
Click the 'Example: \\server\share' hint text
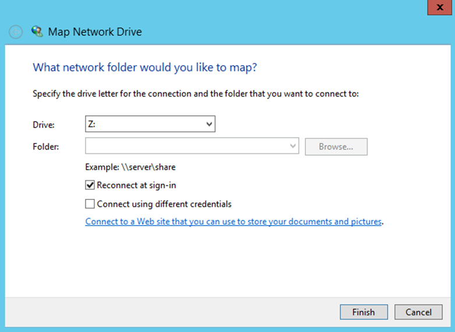coord(130,167)
